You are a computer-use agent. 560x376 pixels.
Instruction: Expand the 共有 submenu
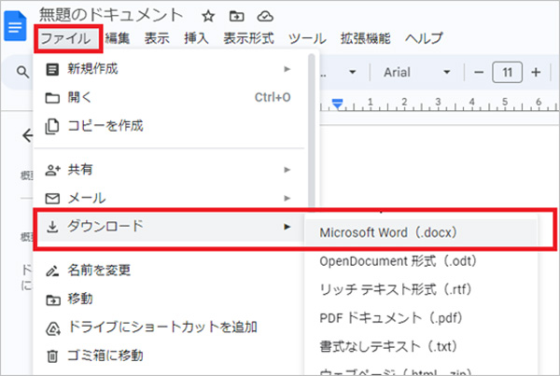pos(168,170)
